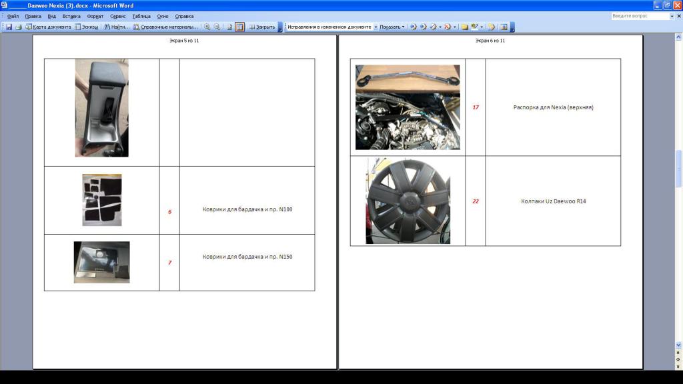This screenshot has height=384, width=683.
Task: Click the Print icon in the toolbar
Action: coord(19,27)
